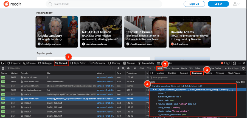Open details panel tabs overflow arrow
The image size is (247, 118).
(x=245, y=73)
